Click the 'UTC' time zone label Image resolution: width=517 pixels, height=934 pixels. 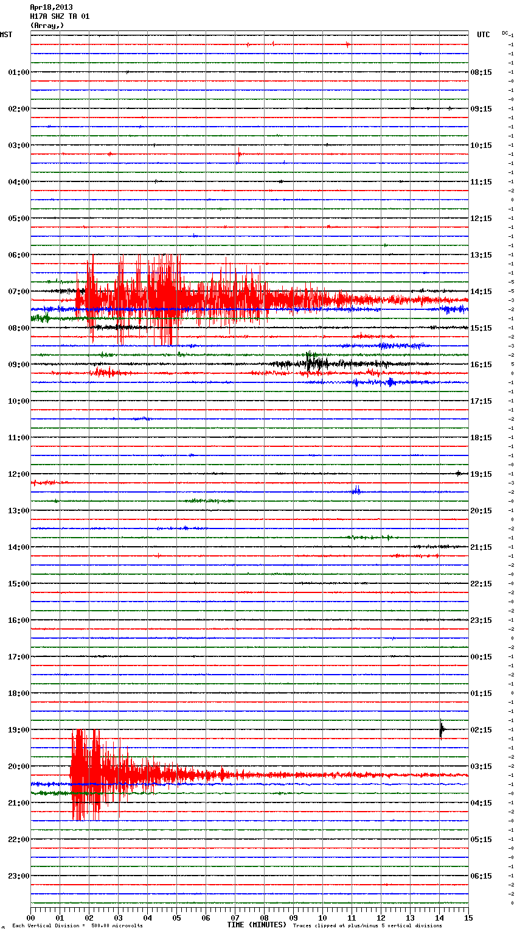click(484, 35)
